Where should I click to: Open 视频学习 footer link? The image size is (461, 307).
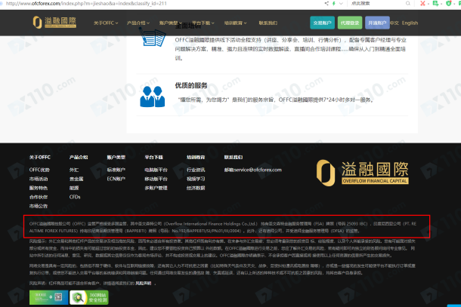[196, 179]
